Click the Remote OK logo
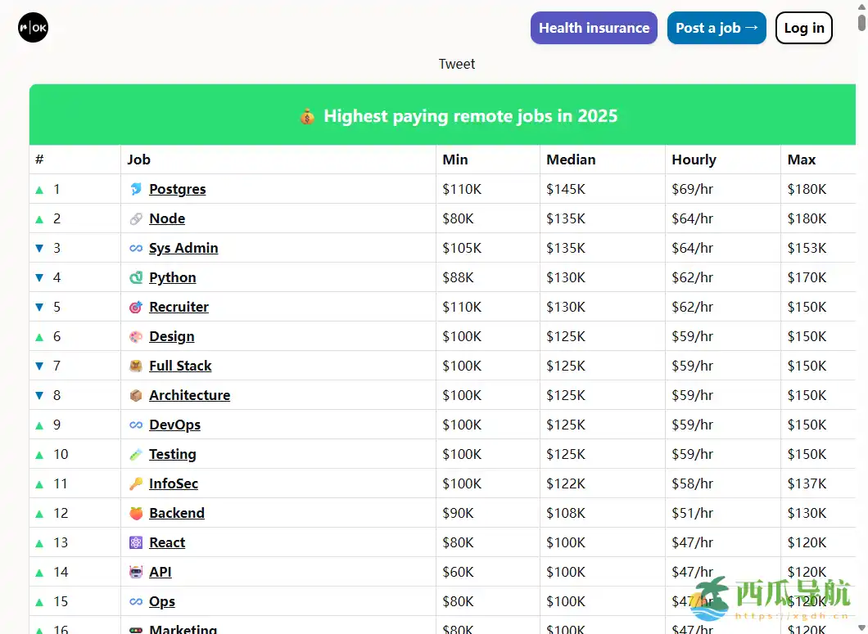 tap(33, 27)
